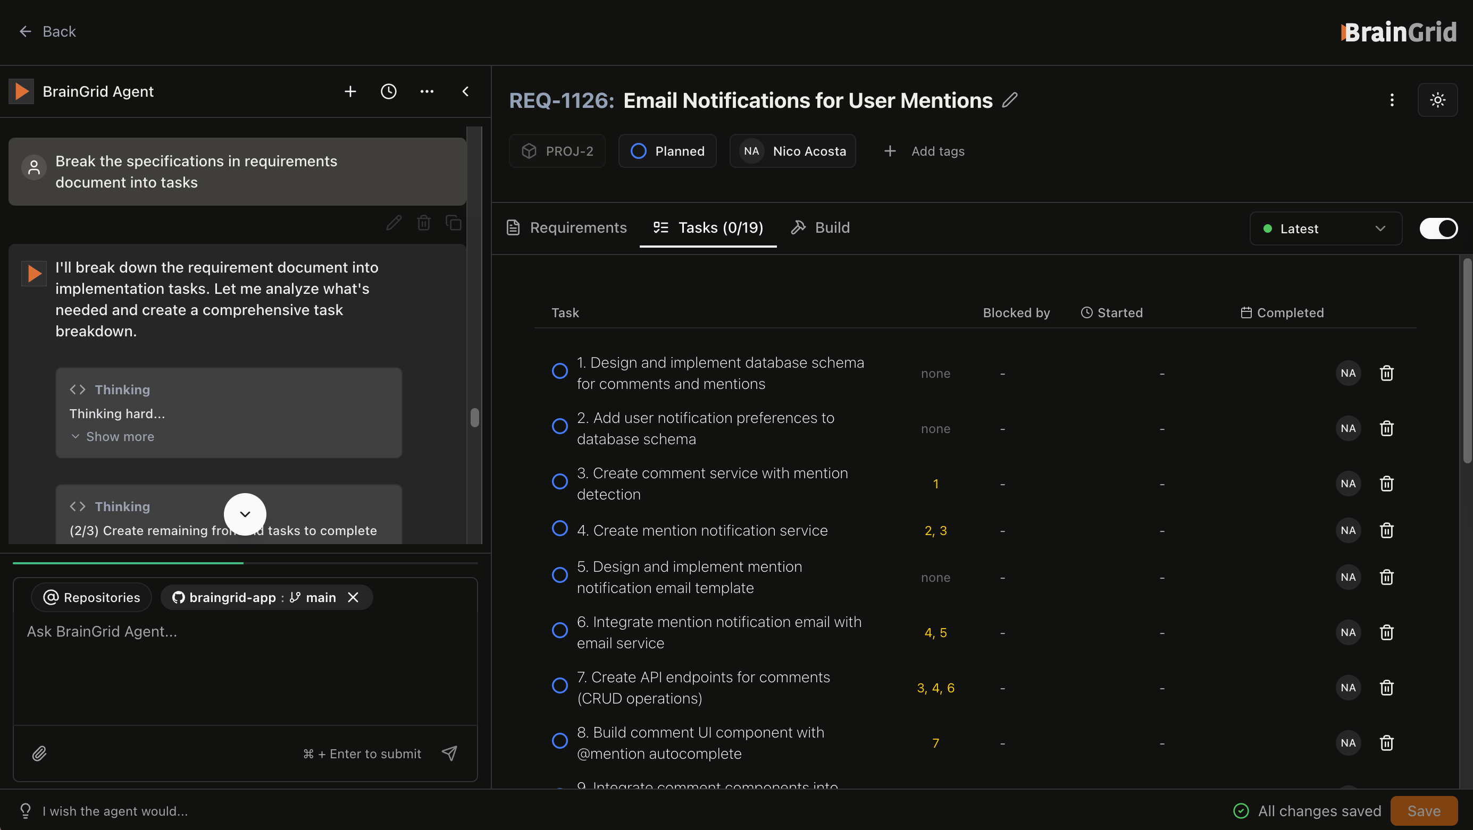This screenshot has height=830, width=1473.
Task: Send message with paper plane icon
Action: 449,753
